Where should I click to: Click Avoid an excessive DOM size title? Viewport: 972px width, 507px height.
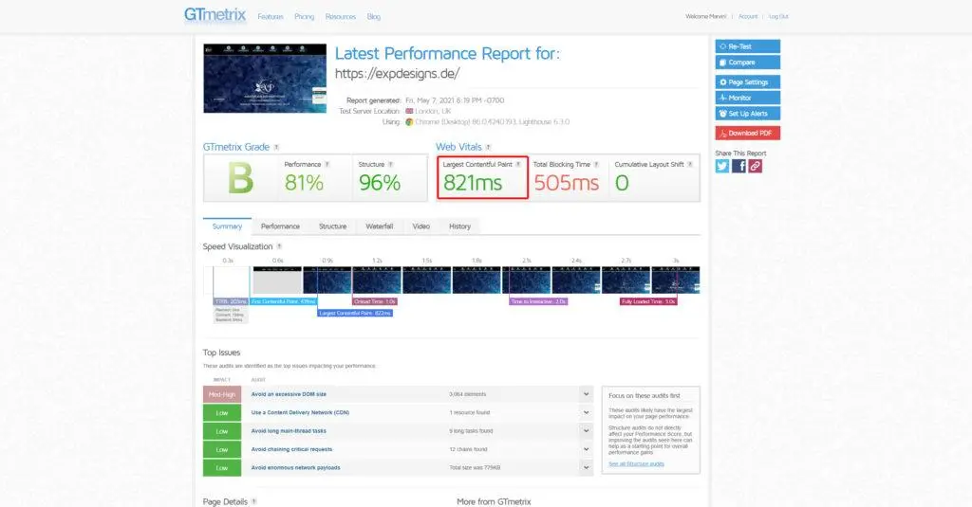[x=289, y=394]
